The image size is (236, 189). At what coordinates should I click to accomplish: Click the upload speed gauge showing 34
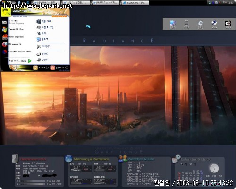tap(81, 181)
